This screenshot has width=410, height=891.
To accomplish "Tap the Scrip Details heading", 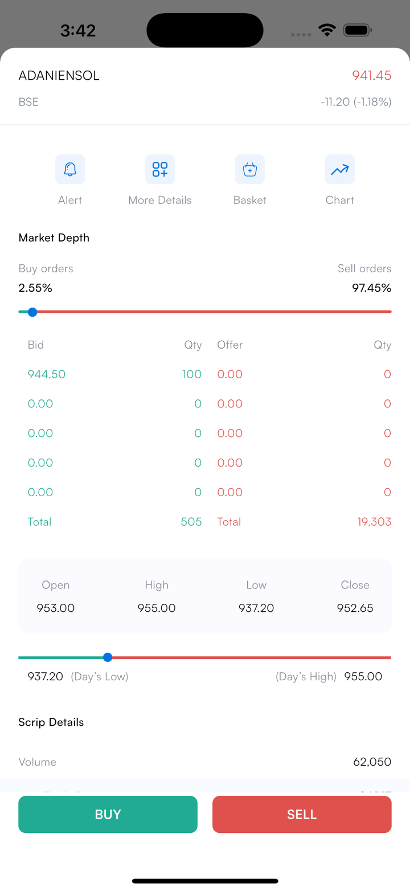I will click(51, 722).
